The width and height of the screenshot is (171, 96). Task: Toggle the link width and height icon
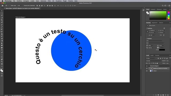click(147, 31)
